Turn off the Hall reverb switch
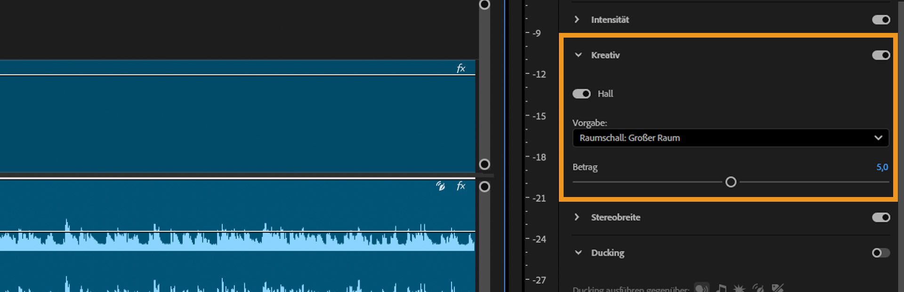 [581, 94]
